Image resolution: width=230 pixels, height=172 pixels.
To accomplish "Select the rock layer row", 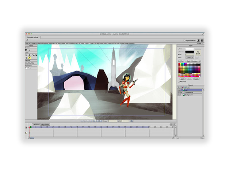I will [x=190, y=90].
